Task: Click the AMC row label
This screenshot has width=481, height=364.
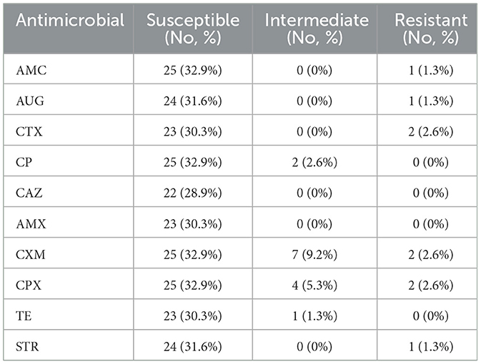Action: (29, 71)
